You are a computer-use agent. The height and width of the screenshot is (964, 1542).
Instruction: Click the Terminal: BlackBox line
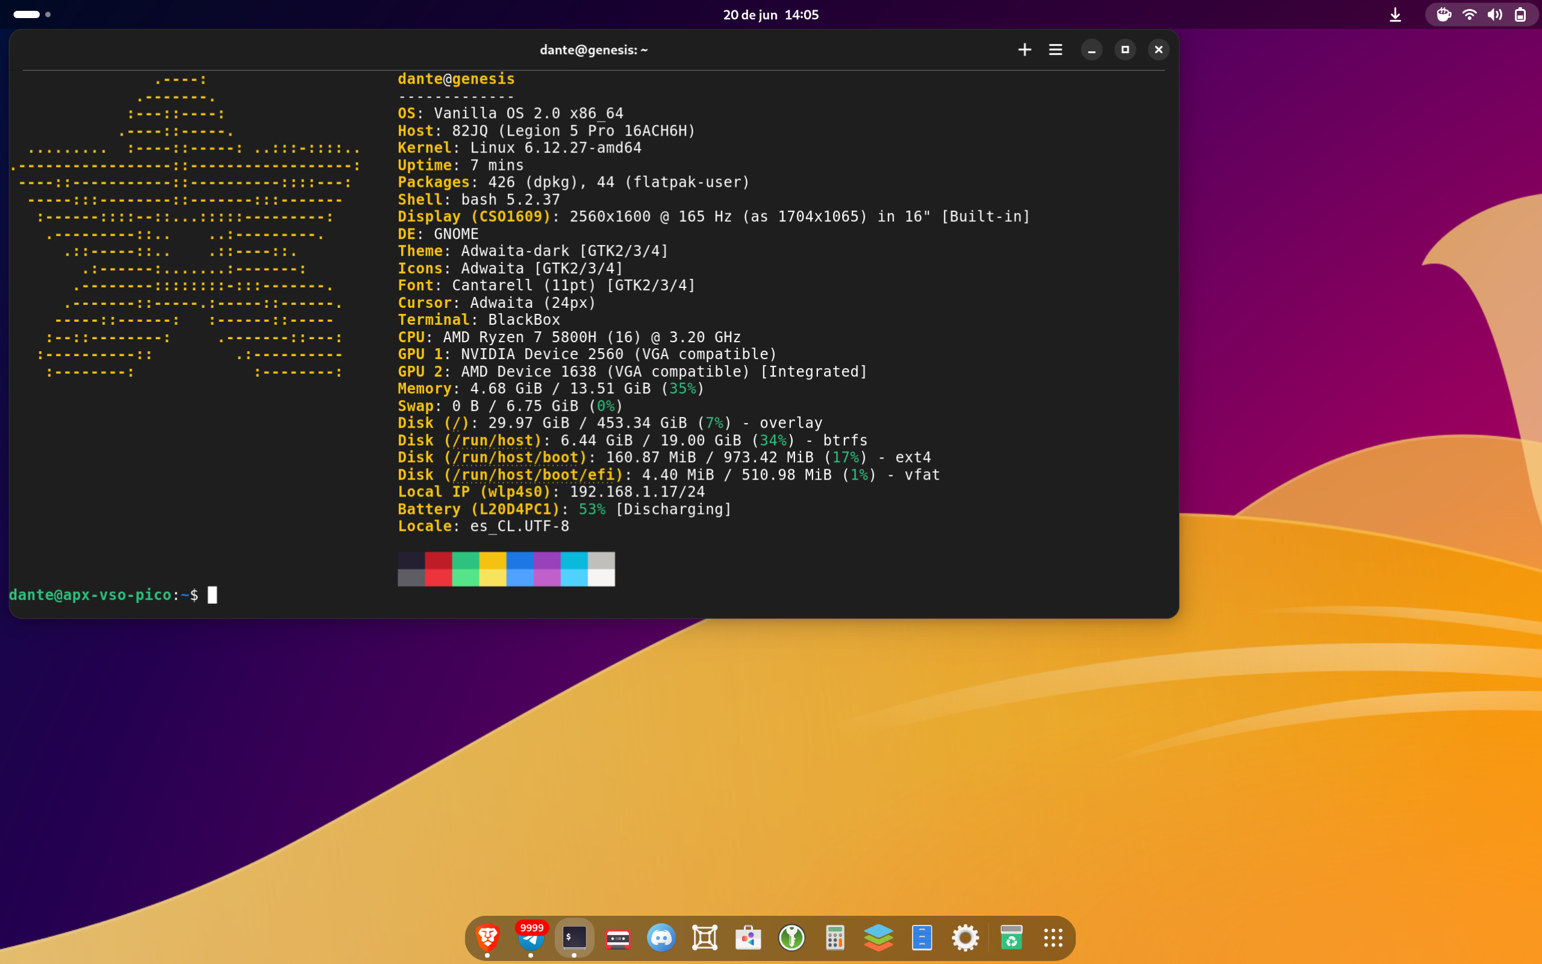(479, 320)
